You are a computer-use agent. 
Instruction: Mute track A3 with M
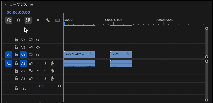click(x=38, y=78)
